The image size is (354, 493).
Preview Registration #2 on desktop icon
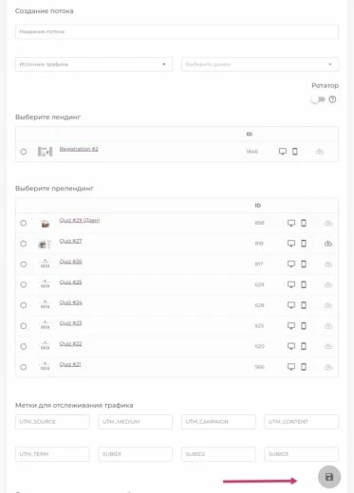[283, 152]
